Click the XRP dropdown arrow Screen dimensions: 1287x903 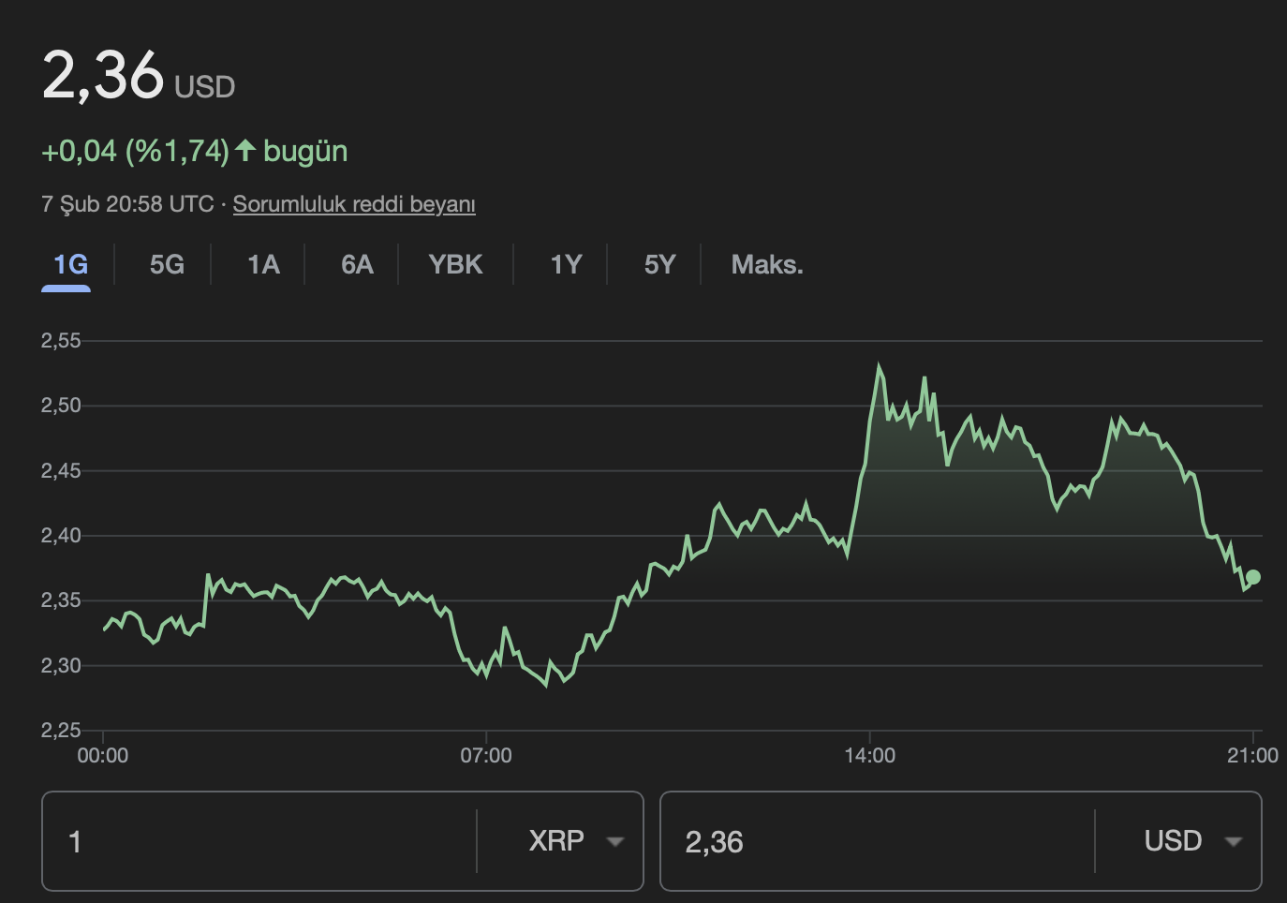pos(615,841)
